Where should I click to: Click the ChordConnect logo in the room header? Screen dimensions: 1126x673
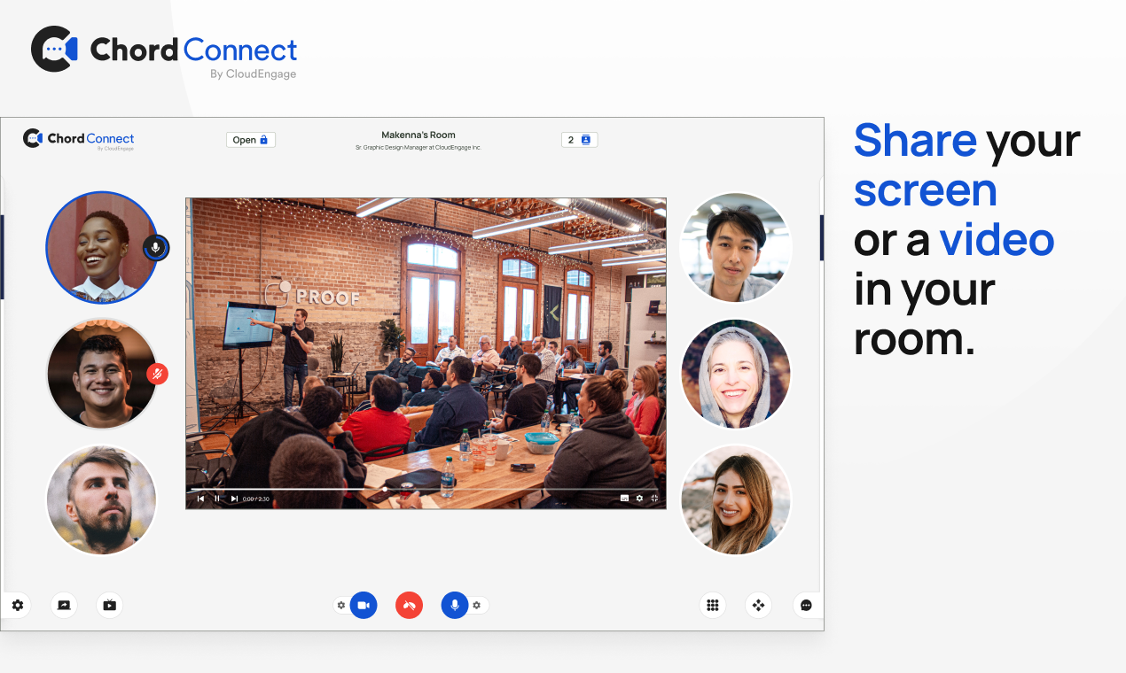78,138
